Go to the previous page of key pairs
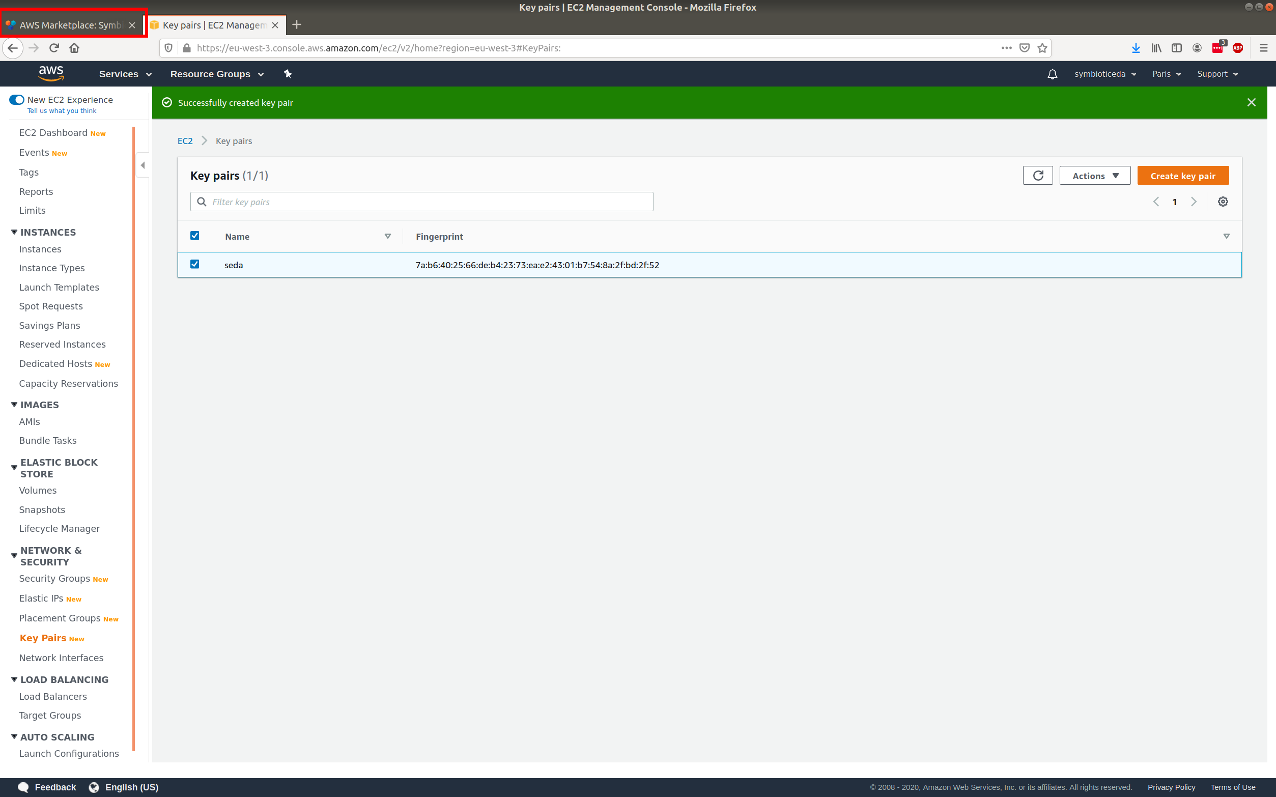Image resolution: width=1276 pixels, height=797 pixels. click(x=1156, y=202)
